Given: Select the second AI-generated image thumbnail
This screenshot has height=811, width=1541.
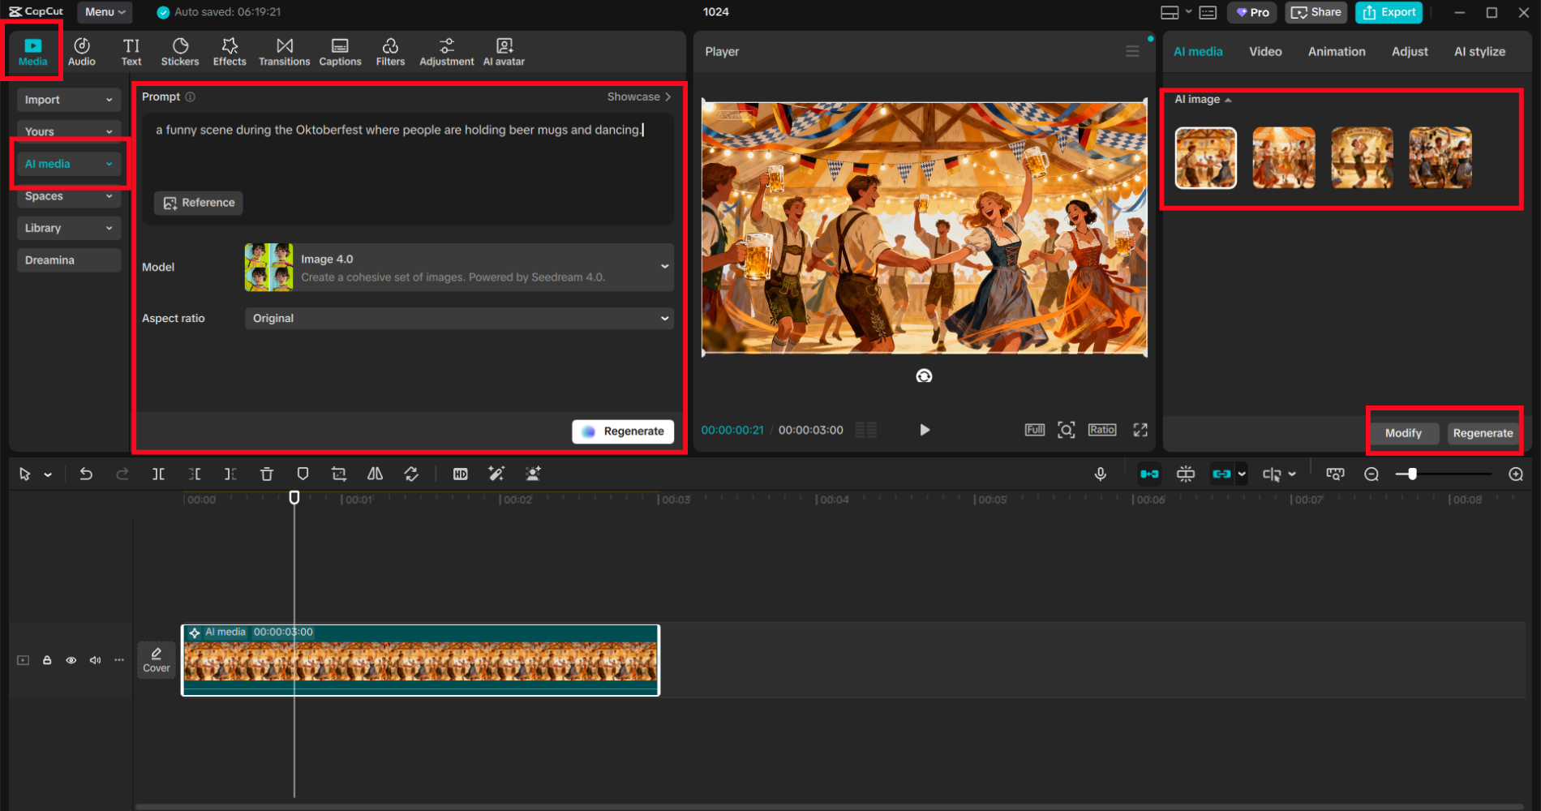Looking at the screenshot, I should (x=1284, y=157).
